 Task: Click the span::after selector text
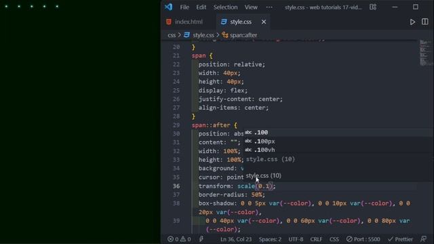click(211, 125)
